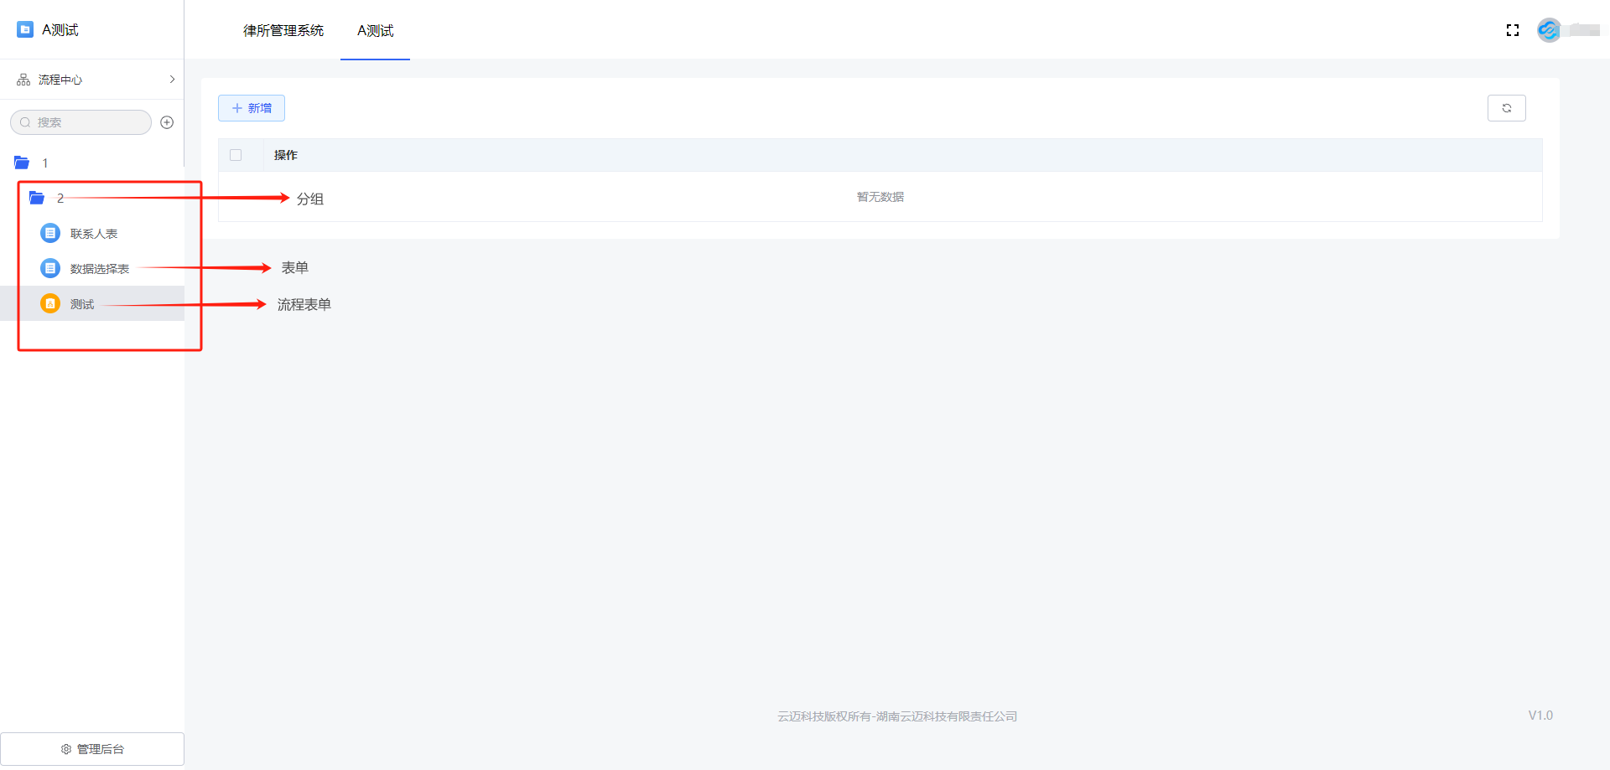Click the refresh icon button

pyautogui.click(x=1506, y=108)
